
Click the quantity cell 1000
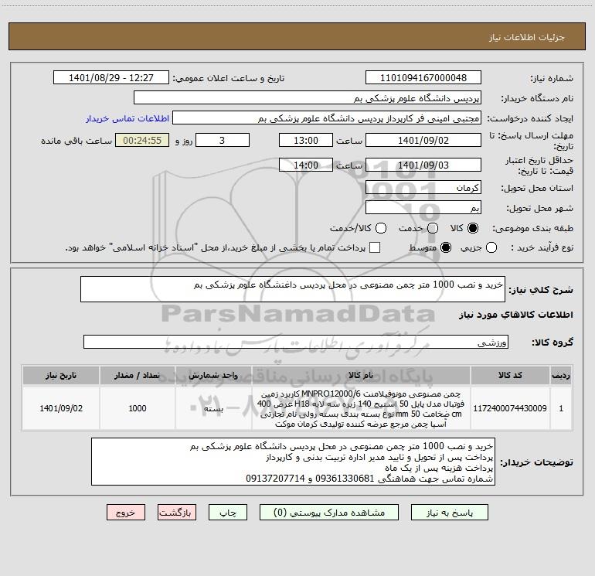[138, 408]
